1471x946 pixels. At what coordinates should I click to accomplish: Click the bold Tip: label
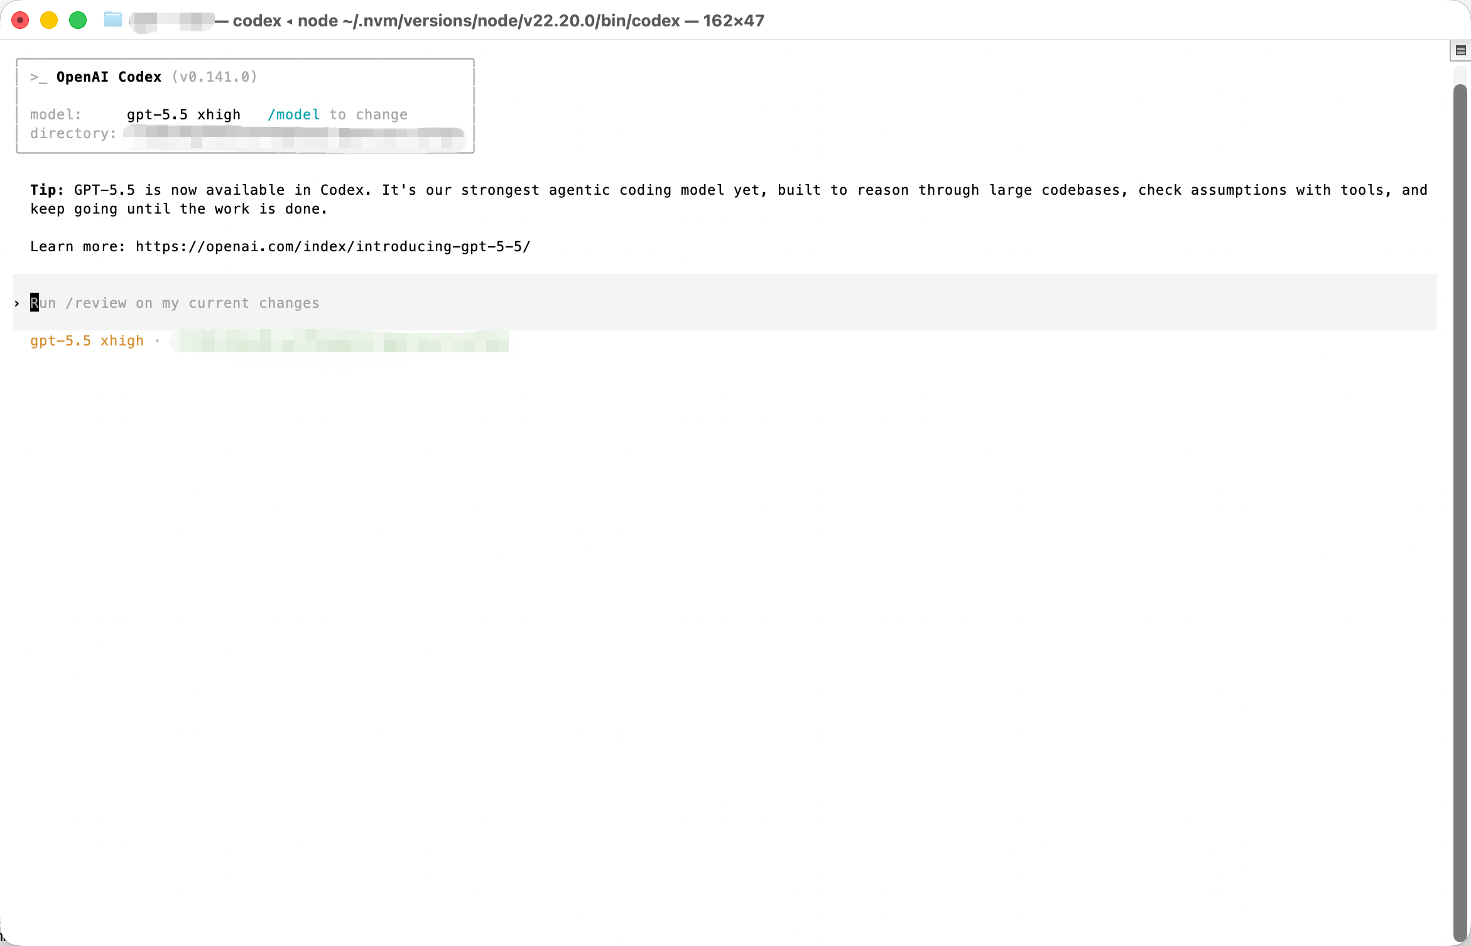(47, 190)
